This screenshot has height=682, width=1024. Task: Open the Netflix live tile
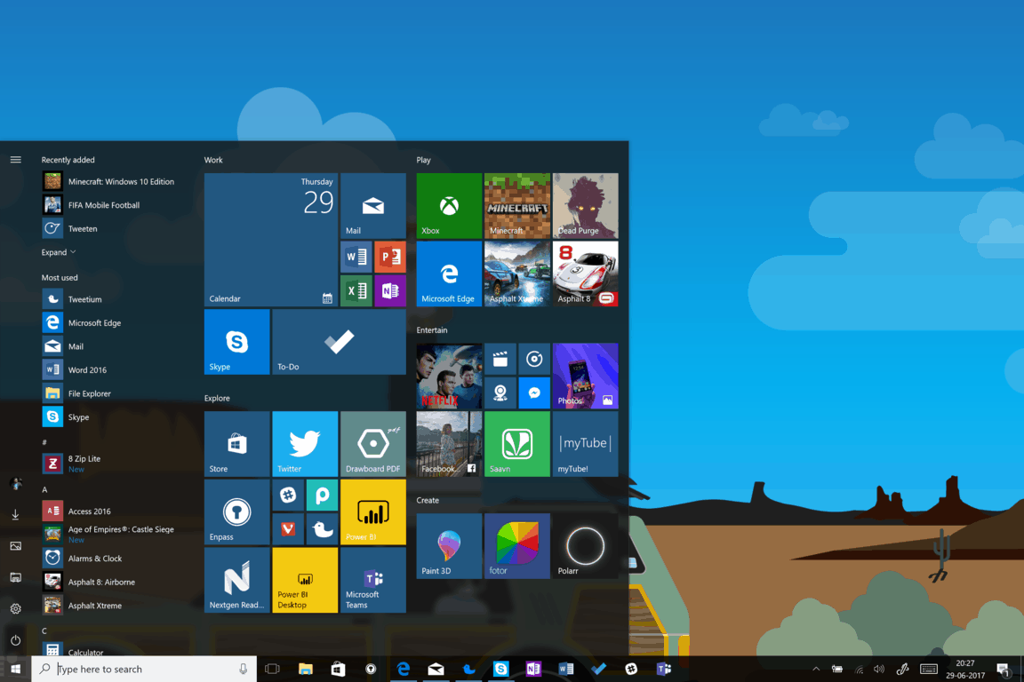[x=449, y=376]
